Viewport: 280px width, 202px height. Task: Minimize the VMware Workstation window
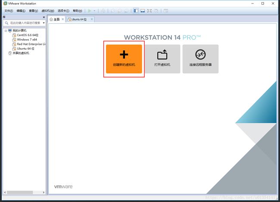pyautogui.click(x=252, y=3)
